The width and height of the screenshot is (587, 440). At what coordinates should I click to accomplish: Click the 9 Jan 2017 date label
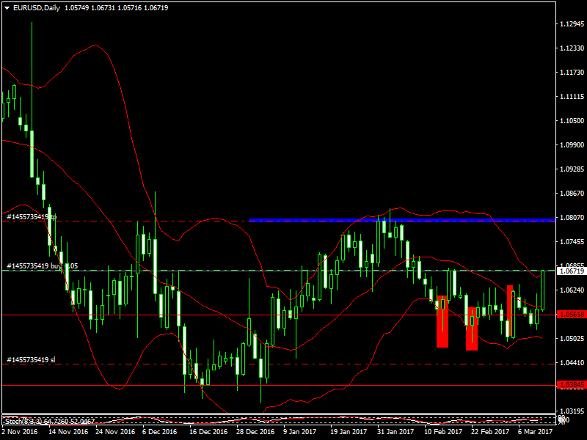click(300, 432)
